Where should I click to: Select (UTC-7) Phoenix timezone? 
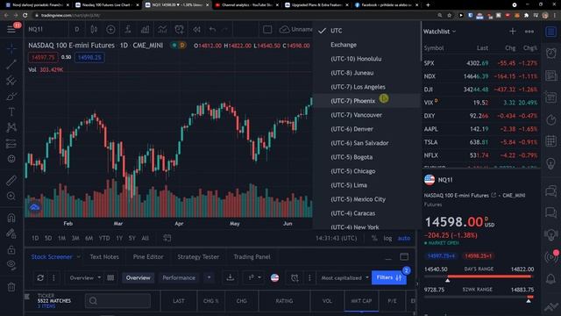[x=366, y=101]
